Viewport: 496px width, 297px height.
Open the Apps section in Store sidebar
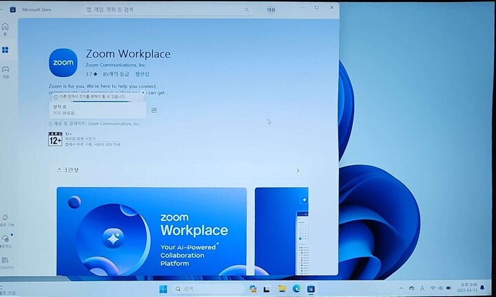click(x=6, y=50)
